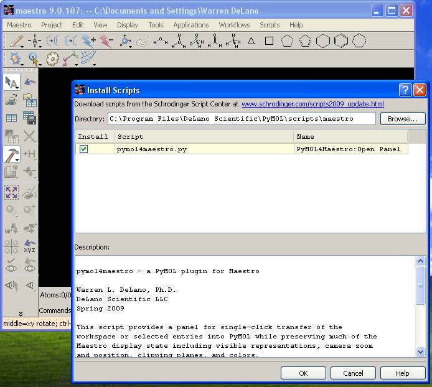Viewport: 432px width, 387px height.
Task: Open the Scripts menu
Action: pyautogui.click(x=270, y=25)
